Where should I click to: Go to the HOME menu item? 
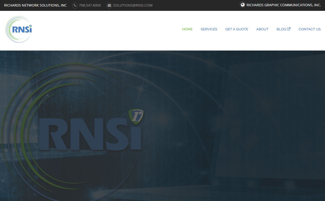tap(187, 29)
